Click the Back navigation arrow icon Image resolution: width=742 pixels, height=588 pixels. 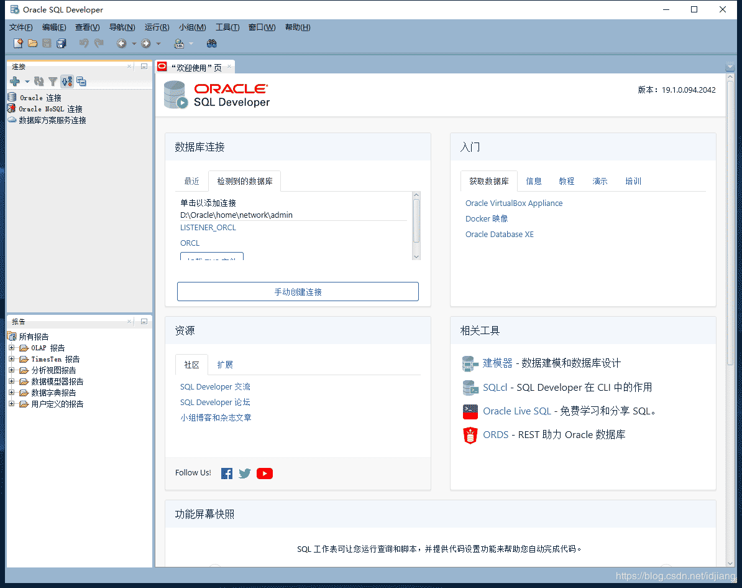[122, 44]
